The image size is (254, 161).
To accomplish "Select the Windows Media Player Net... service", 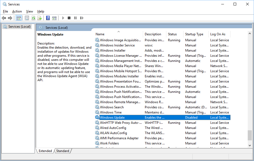I will 163,66.
